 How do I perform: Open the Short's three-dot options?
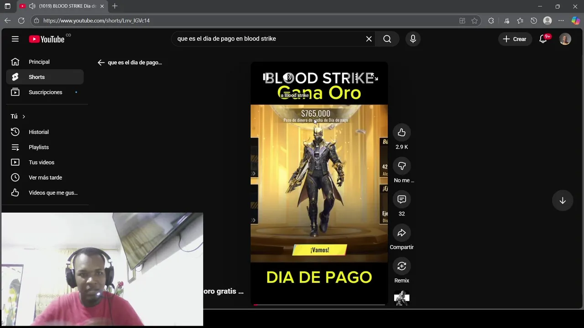(x=356, y=78)
